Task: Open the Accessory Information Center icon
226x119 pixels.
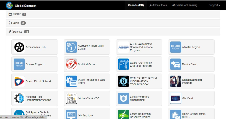Action: point(71,47)
